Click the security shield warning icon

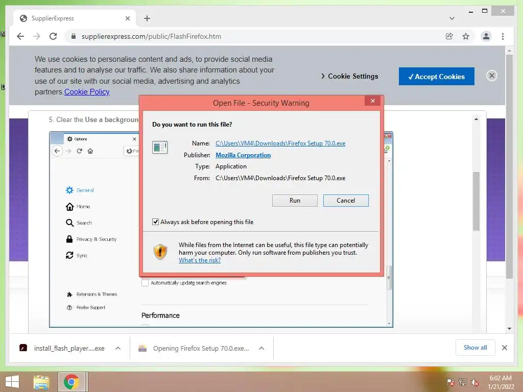click(x=160, y=252)
